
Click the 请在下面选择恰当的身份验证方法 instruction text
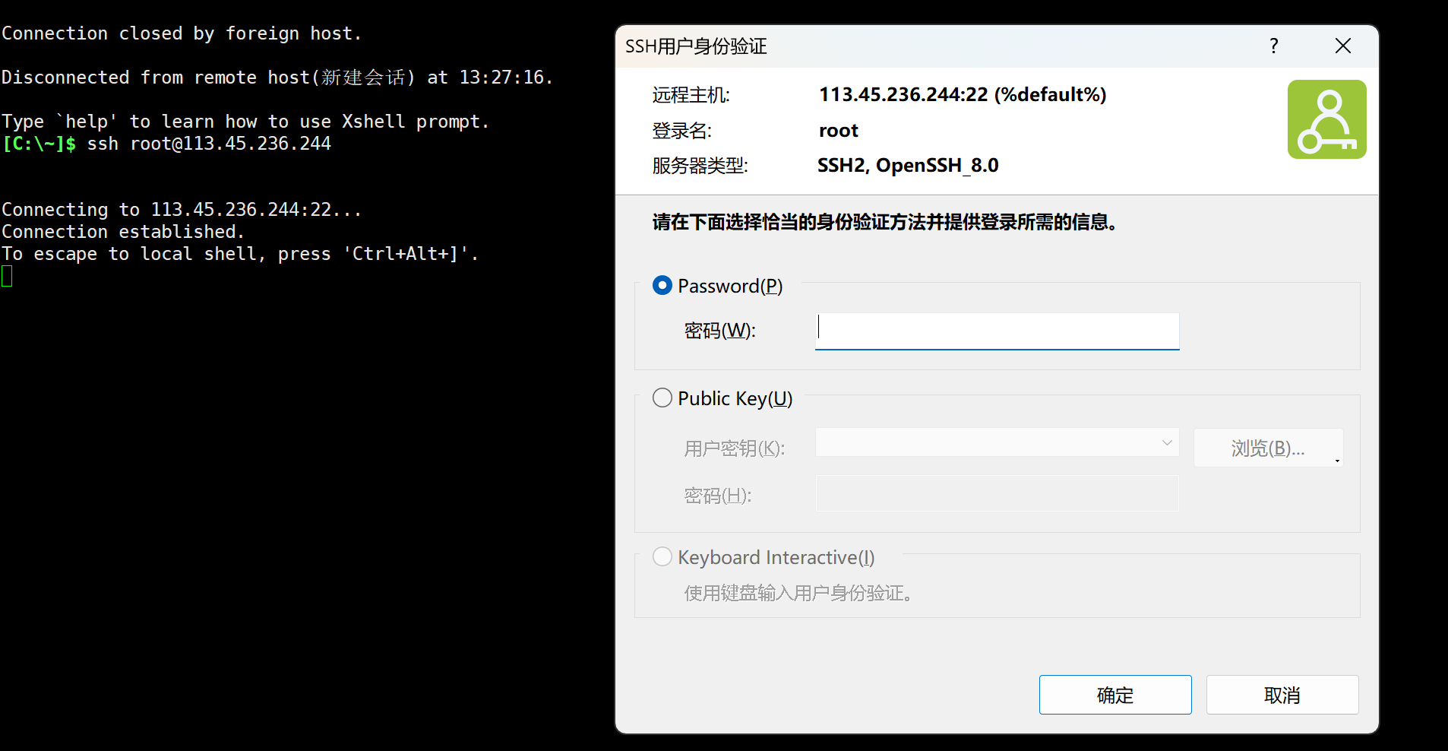click(x=885, y=222)
